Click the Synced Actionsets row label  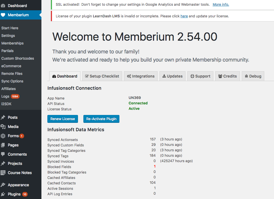(63, 140)
